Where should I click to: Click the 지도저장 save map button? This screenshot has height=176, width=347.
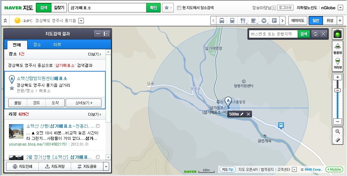pos(55,166)
